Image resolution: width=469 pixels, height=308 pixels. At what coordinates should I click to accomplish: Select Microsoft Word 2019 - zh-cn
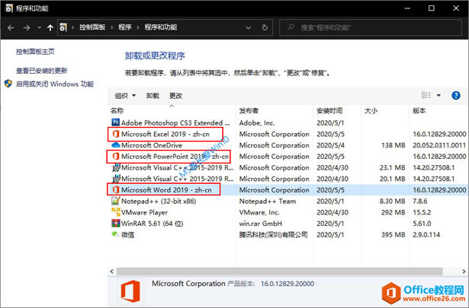(x=166, y=190)
